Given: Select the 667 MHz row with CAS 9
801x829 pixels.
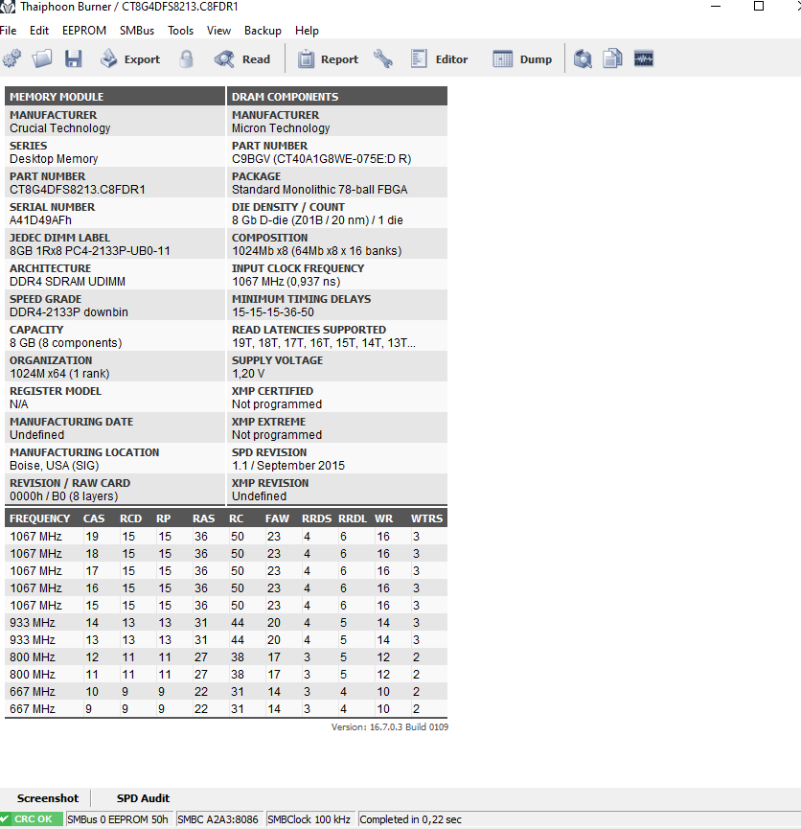Looking at the screenshot, I should [x=226, y=709].
